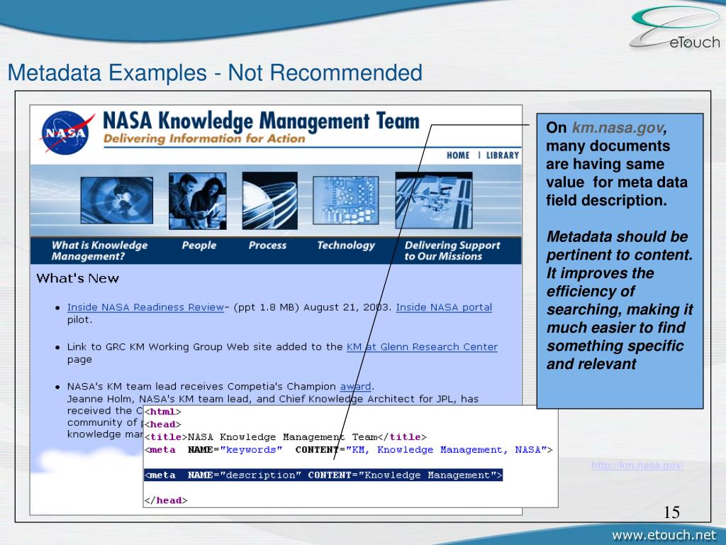The width and height of the screenshot is (726, 545).
Task: Select the two people thumbnail image
Action: (198, 201)
